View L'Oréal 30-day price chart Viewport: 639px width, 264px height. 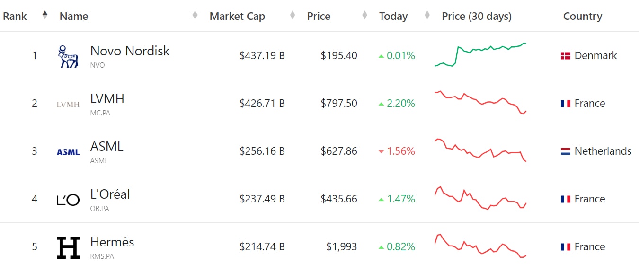pyautogui.click(x=480, y=198)
